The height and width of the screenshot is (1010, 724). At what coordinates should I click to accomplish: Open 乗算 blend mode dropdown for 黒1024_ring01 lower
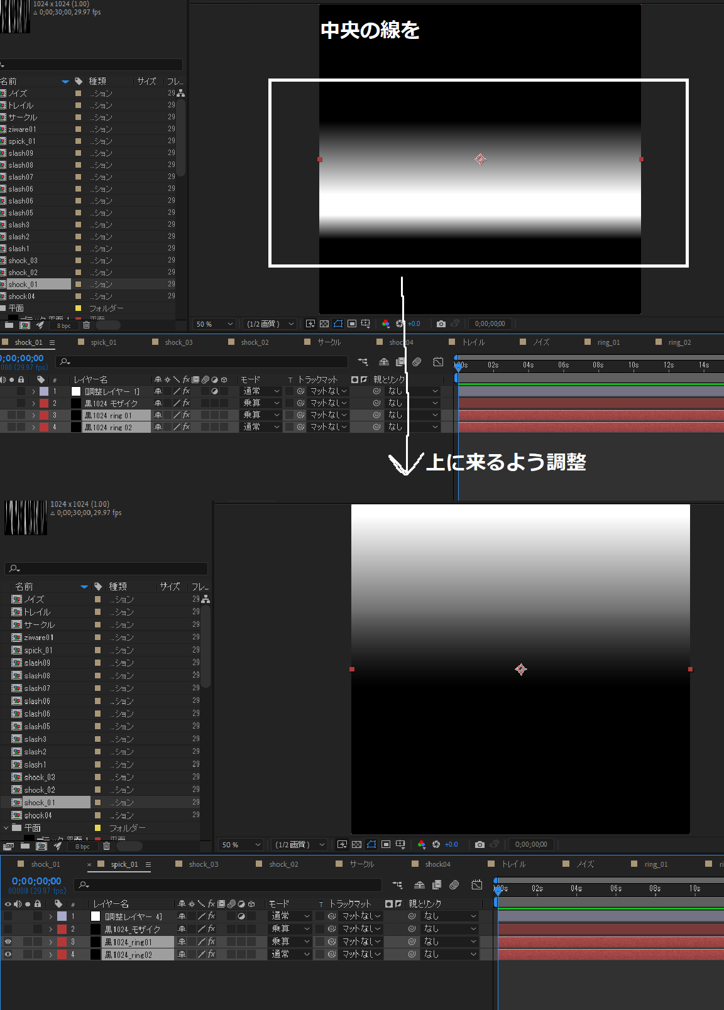tap(290, 942)
